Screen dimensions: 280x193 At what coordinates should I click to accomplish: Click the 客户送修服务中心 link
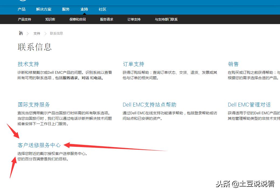[x=39, y=145]
